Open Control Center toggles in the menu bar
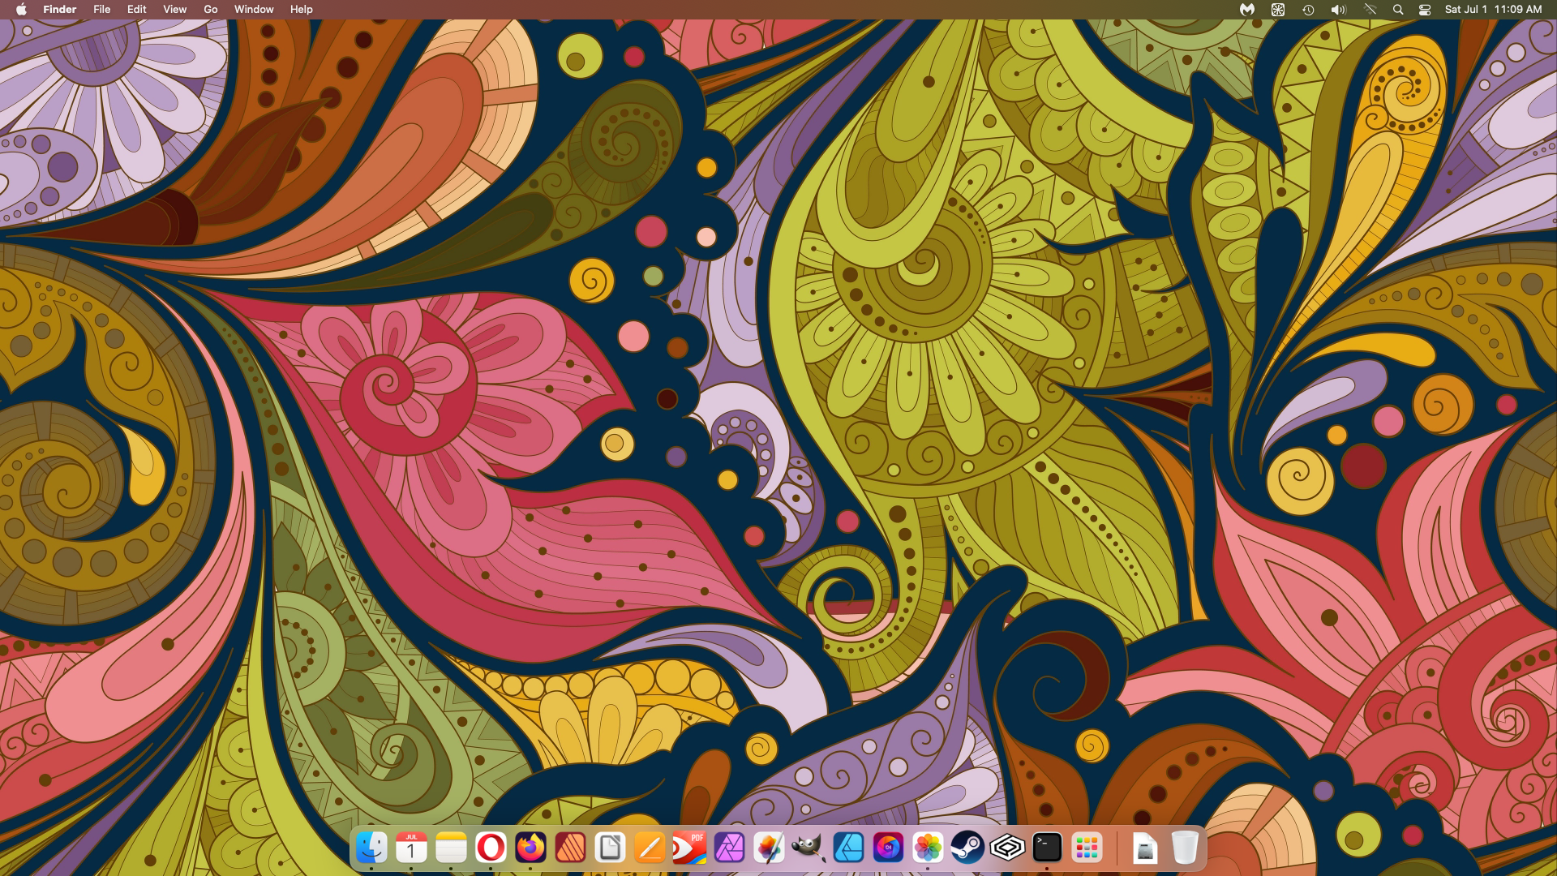The height and width of the screenshot is (876, 1557). tap(1425, 10)
